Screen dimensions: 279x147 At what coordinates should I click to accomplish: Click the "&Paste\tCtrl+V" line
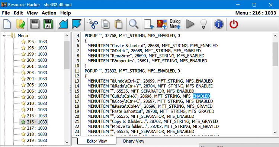coord(150,106)
